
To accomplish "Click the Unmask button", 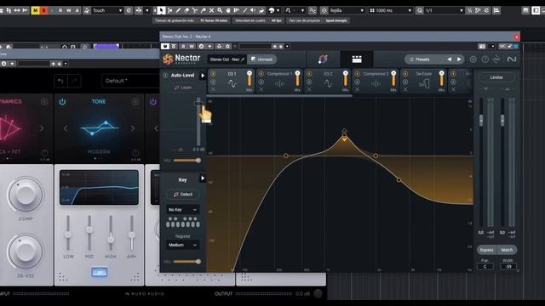I will [262, 59].
